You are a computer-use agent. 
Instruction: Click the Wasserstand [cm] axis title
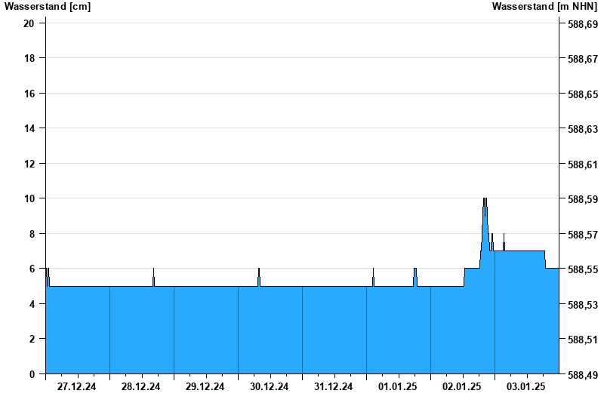[48, 6]
